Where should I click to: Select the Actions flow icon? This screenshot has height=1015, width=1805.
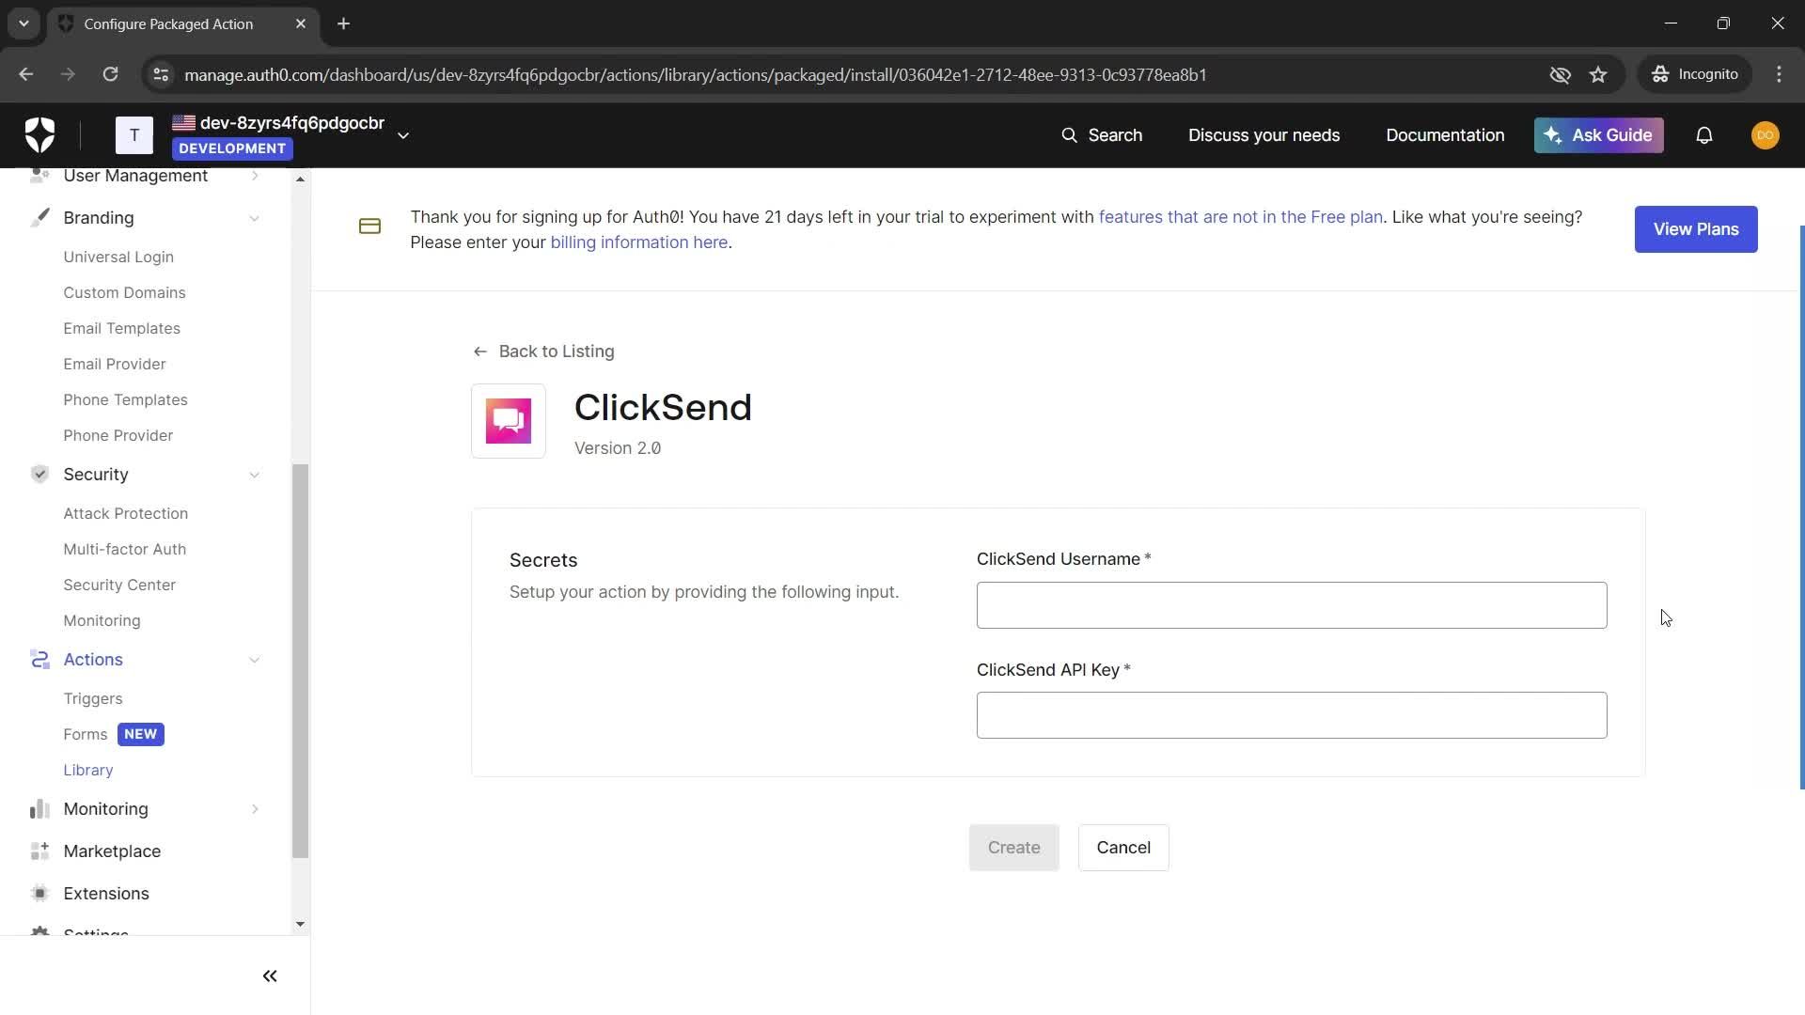(x=39, y=660)
